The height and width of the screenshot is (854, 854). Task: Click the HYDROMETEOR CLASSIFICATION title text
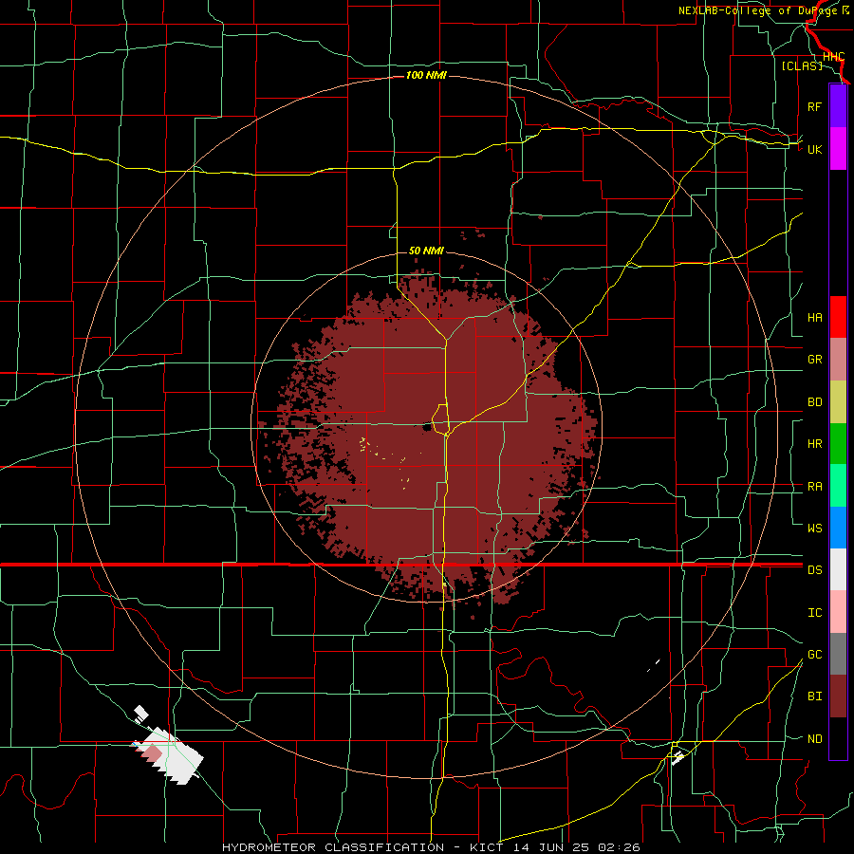coord(333,847)
